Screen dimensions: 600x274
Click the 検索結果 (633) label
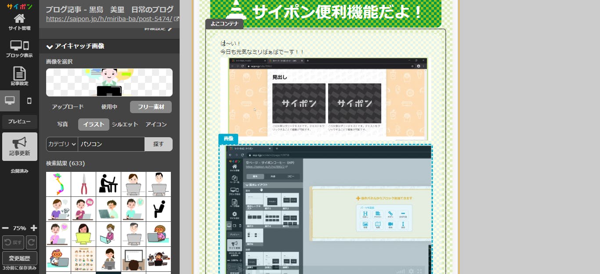(65, 164)
